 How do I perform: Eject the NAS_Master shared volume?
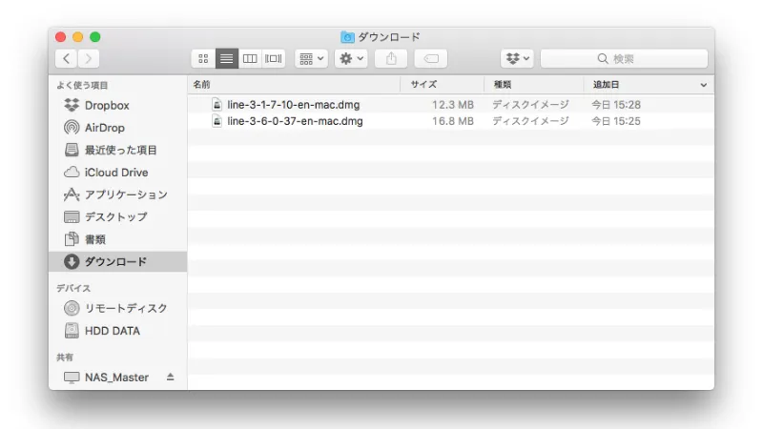[171, 378]
